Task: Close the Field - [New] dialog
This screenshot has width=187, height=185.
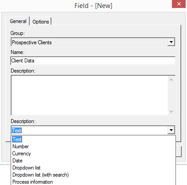Action: pyautogui.click(x=179, y=4)
